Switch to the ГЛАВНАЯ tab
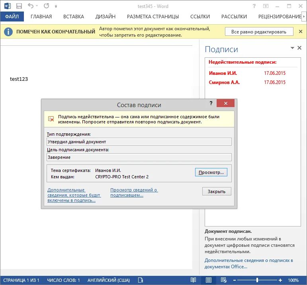 [41, 16]
